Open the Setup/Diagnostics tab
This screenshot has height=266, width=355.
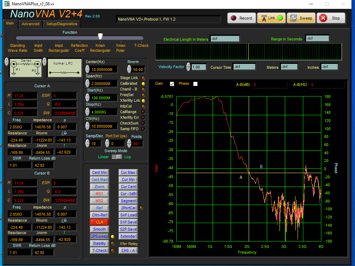tap(62, 24)
